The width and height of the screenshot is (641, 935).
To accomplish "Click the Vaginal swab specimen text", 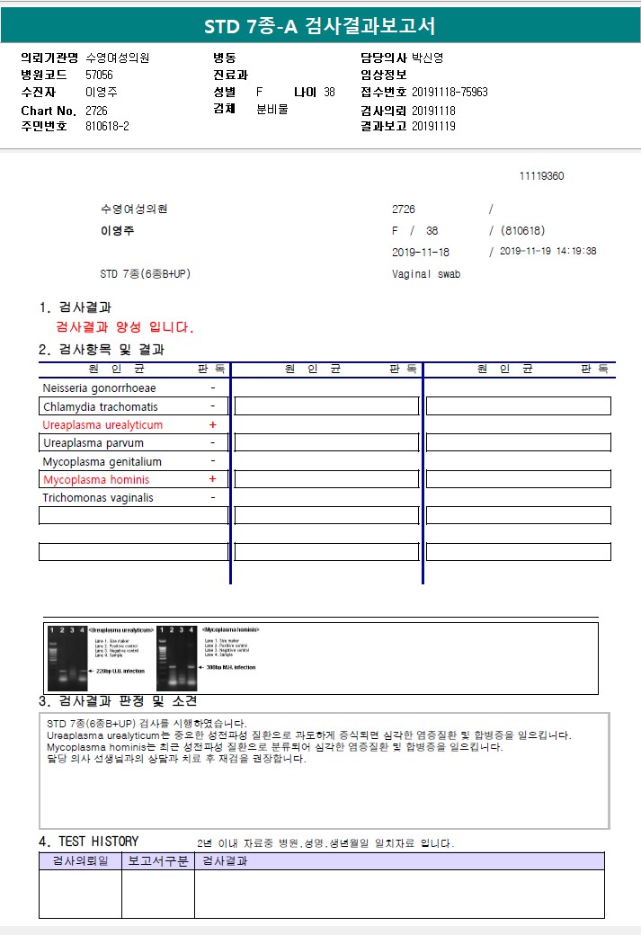I will click(426, 274).
